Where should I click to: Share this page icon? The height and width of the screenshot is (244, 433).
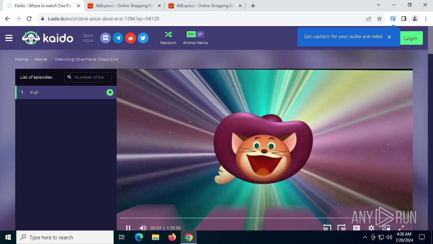click(369, 19)
